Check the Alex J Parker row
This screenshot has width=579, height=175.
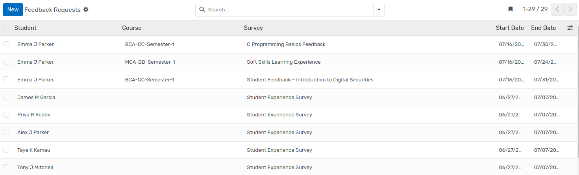tap(6, 132)
